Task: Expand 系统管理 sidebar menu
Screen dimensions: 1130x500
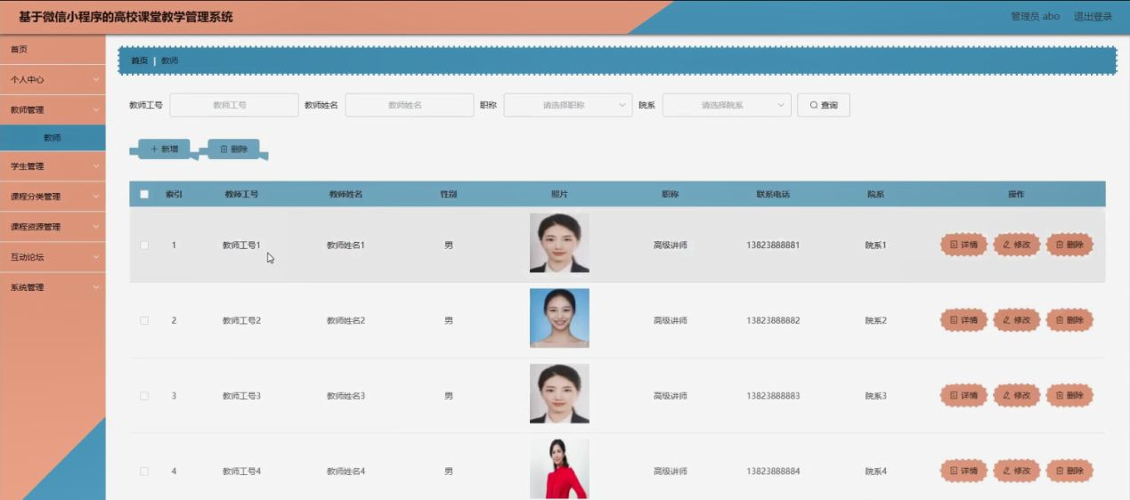Action: (53, 287)
